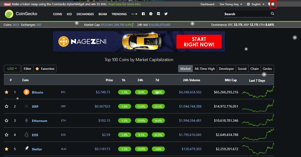Unfavorite Bitcoin with its star

(x=7, y=92)
